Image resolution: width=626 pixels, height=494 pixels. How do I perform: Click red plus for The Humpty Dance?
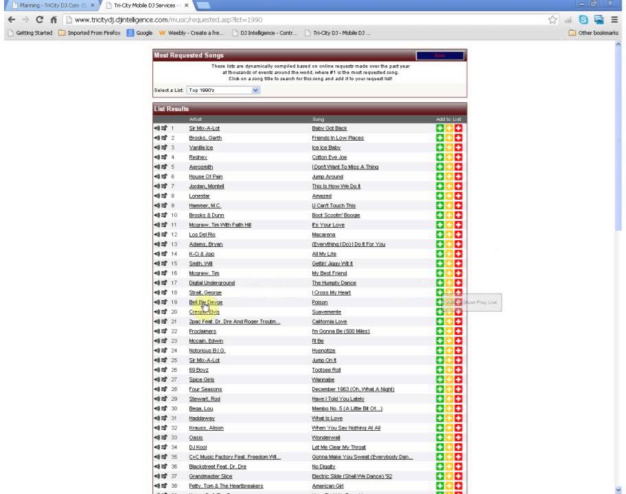click(x=459, y=283)
